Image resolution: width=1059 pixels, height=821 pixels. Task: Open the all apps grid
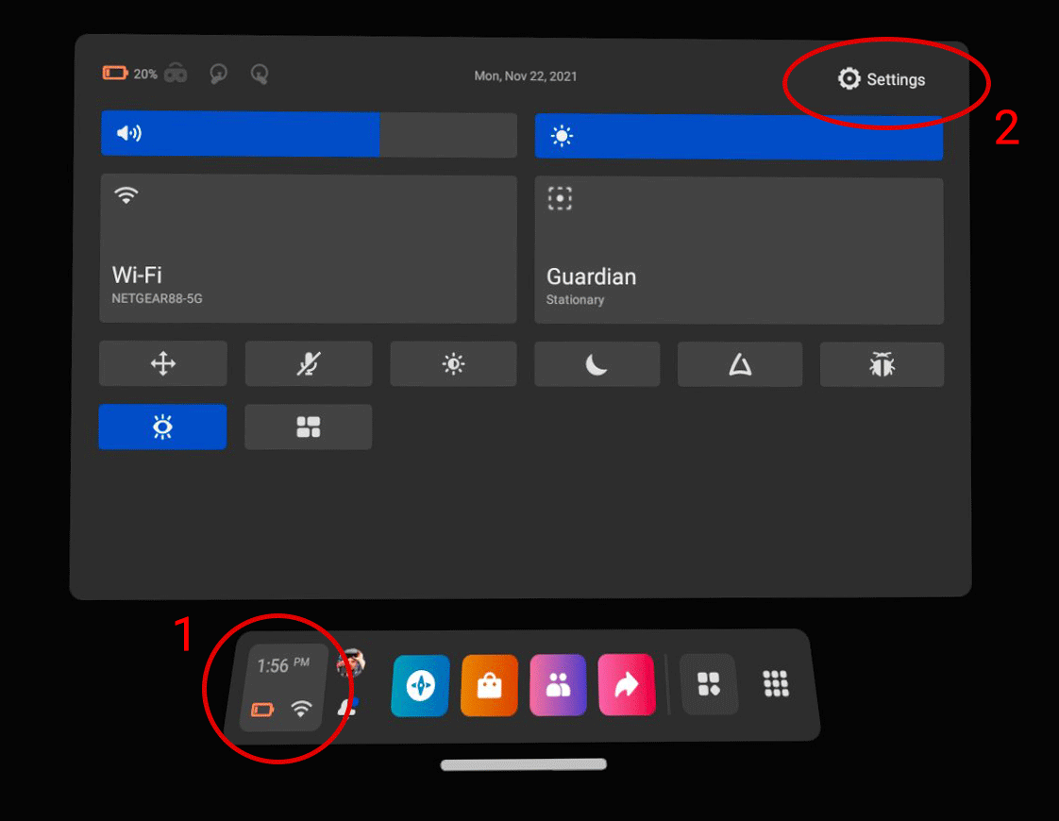click(775, 684)
